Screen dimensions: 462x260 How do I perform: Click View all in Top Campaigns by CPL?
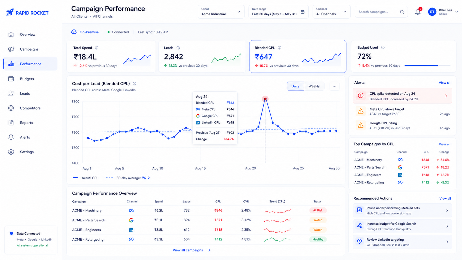444,144
